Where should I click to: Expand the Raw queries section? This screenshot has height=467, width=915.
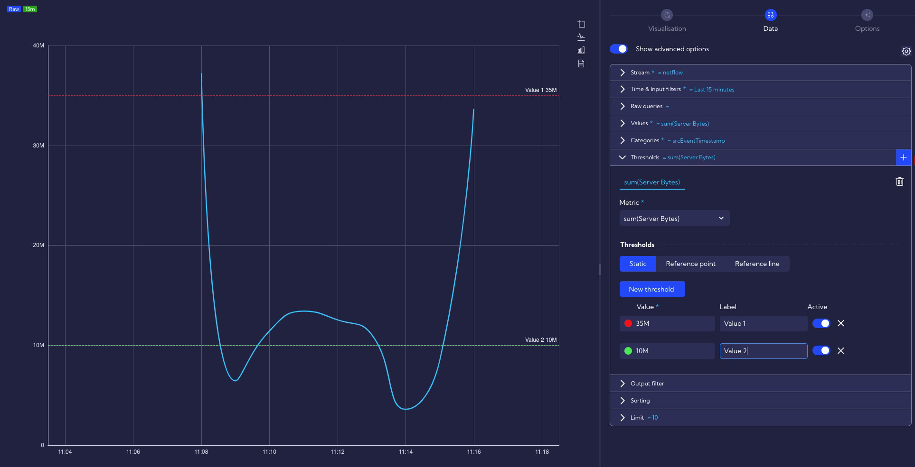(x=760, y=106)
